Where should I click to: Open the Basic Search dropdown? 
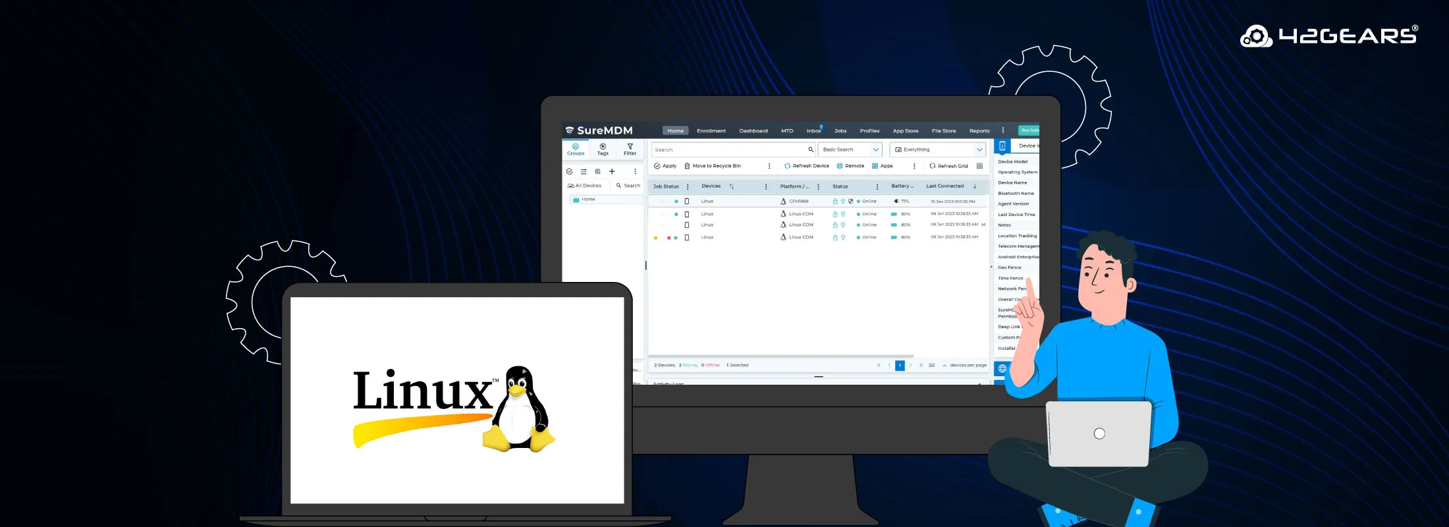(x=850, y=150)
